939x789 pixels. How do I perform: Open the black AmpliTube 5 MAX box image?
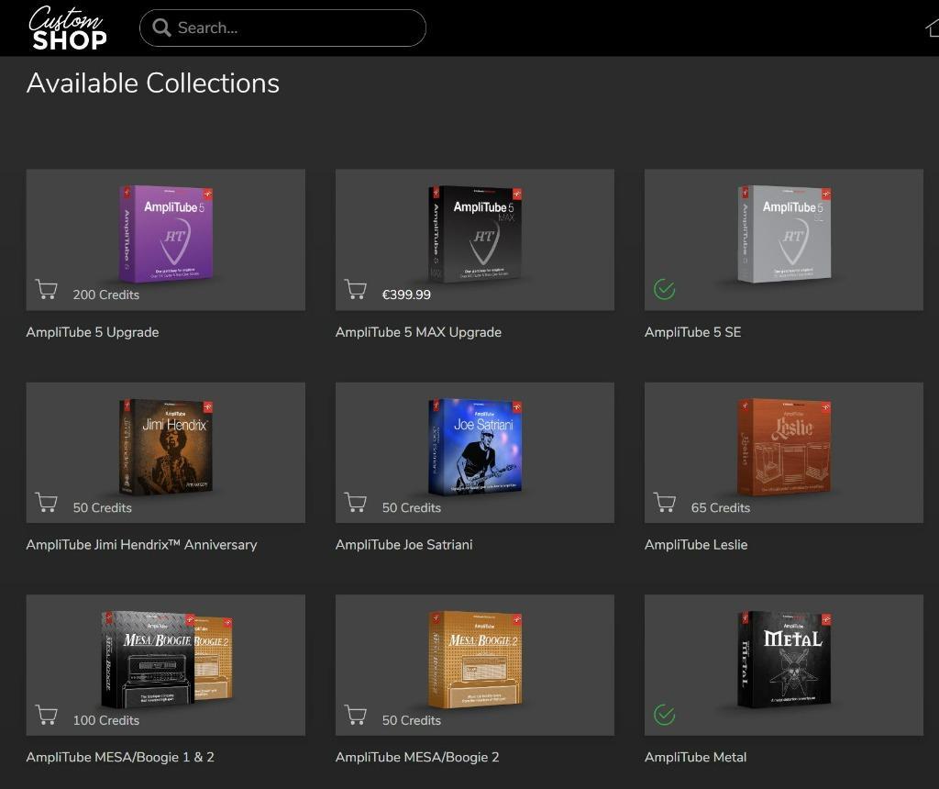coord(475,234)
